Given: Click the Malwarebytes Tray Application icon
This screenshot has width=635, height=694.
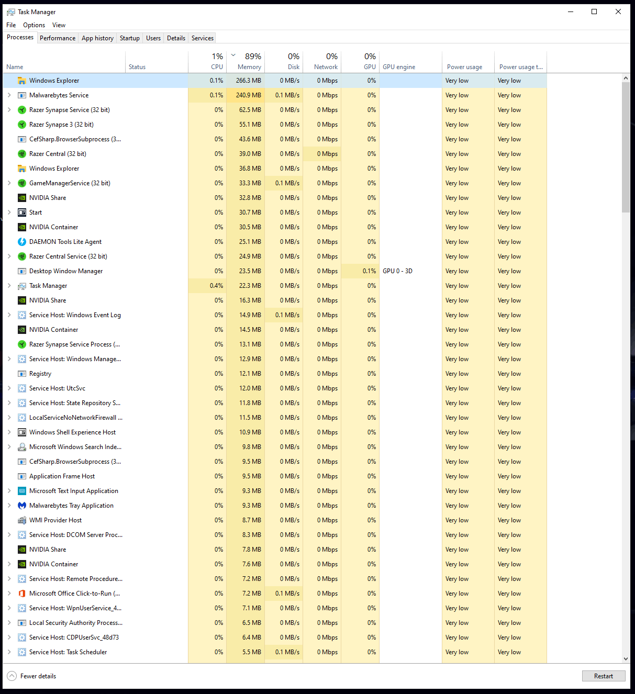Looking at the screenshot, I should coord(22,506).
